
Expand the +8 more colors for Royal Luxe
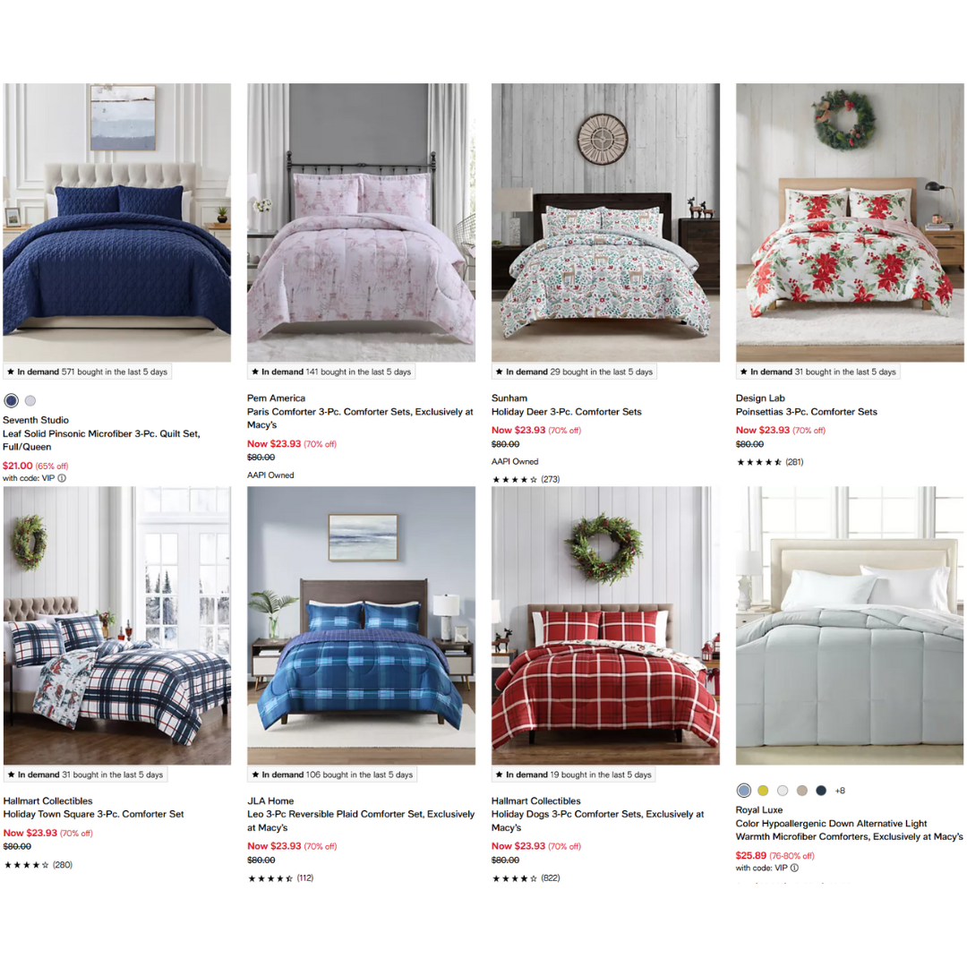coord(840,791)
